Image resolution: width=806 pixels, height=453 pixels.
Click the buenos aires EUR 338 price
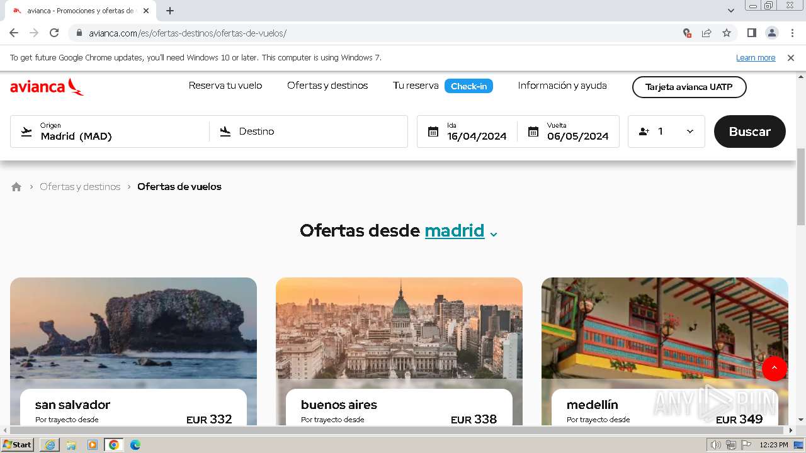pyautogui.click(x=474, y=420)
